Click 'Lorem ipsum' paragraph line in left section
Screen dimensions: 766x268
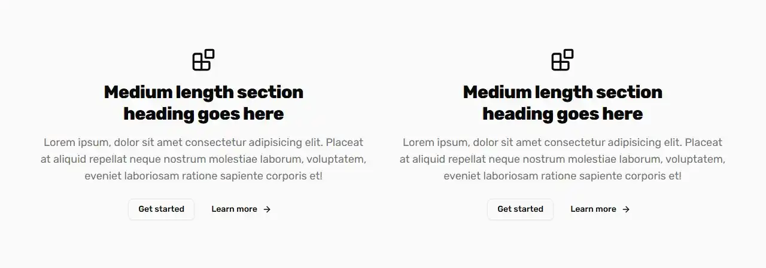click(x=203, y=142)
